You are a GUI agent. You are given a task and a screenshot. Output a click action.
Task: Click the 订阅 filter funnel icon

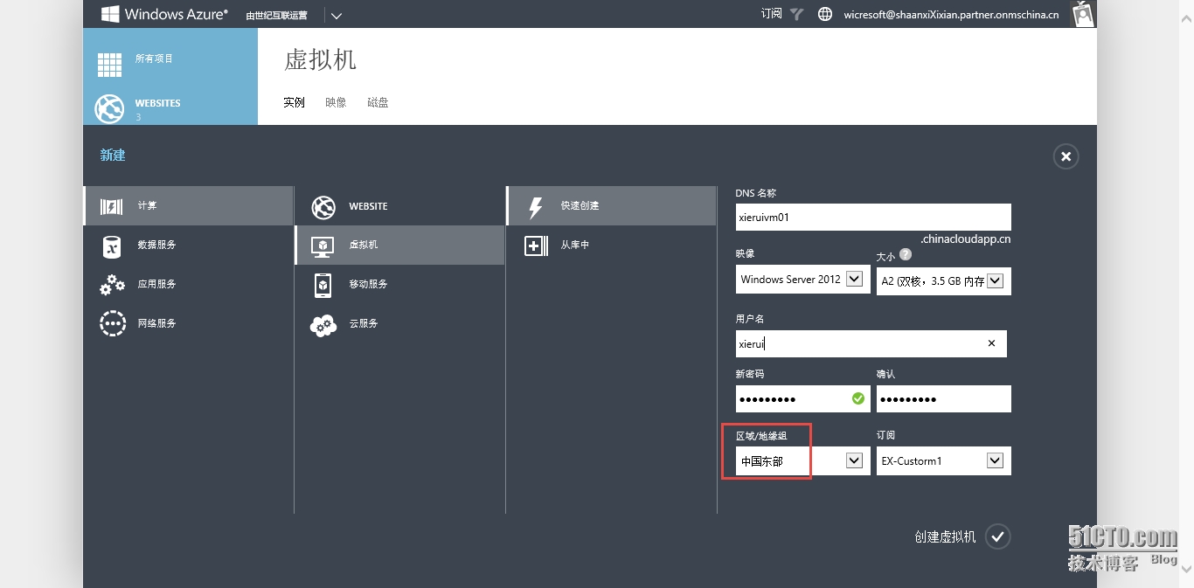click(796, 14)
